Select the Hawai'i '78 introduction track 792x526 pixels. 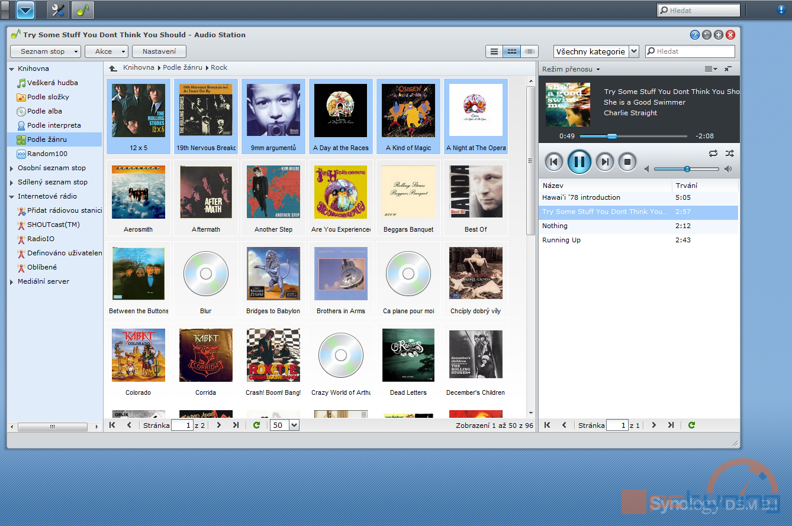coord(638,197)
